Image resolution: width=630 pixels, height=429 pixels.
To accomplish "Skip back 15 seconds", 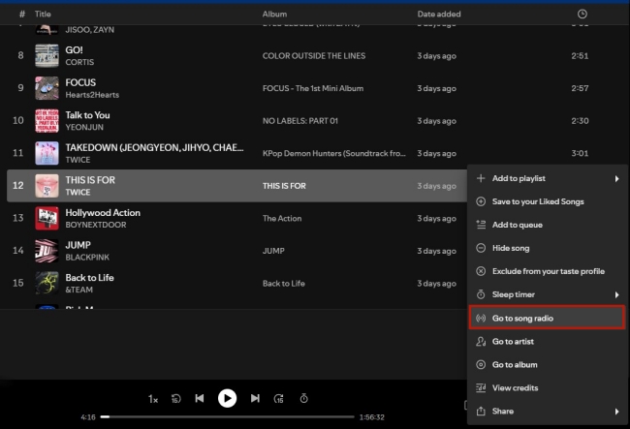I will (176, 399).
